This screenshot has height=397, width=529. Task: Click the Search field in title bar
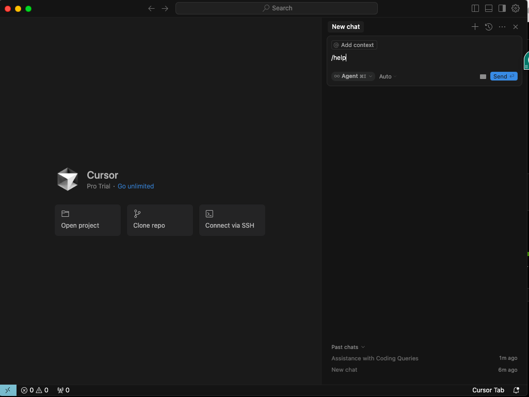pos(277,8)
